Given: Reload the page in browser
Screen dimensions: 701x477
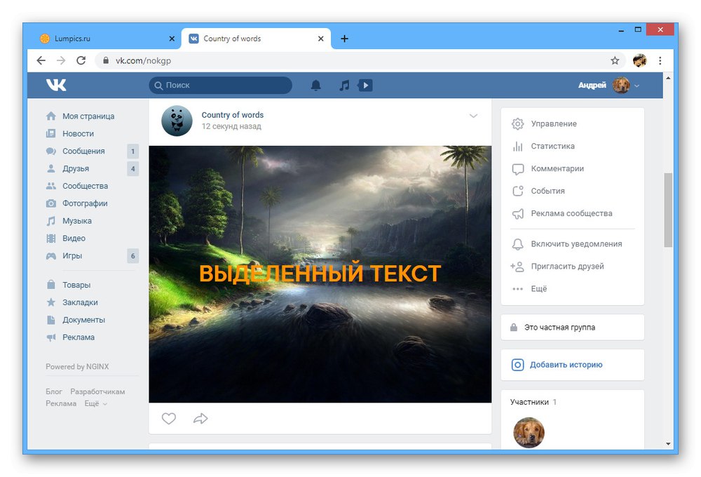Looking at the screenshot, I should pos(81,60).
